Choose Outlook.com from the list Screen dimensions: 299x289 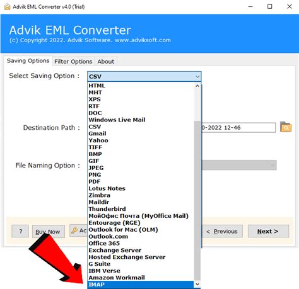(x=141, y=236)
